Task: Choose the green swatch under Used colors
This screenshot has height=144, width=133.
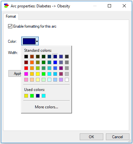Action: tap(32, 96)
